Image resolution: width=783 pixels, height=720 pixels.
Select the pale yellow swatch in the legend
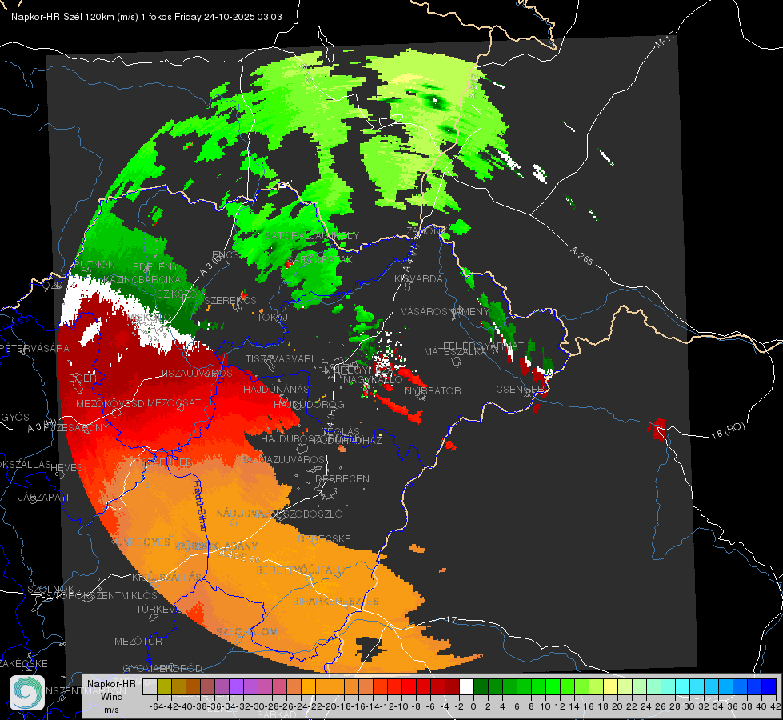(611, 686)
